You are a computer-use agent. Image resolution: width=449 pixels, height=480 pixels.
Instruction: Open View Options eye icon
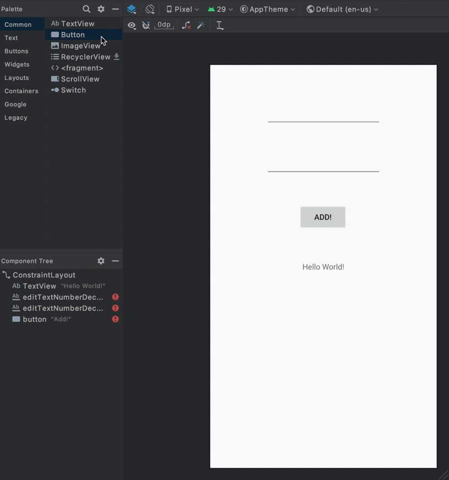point(131,25)
